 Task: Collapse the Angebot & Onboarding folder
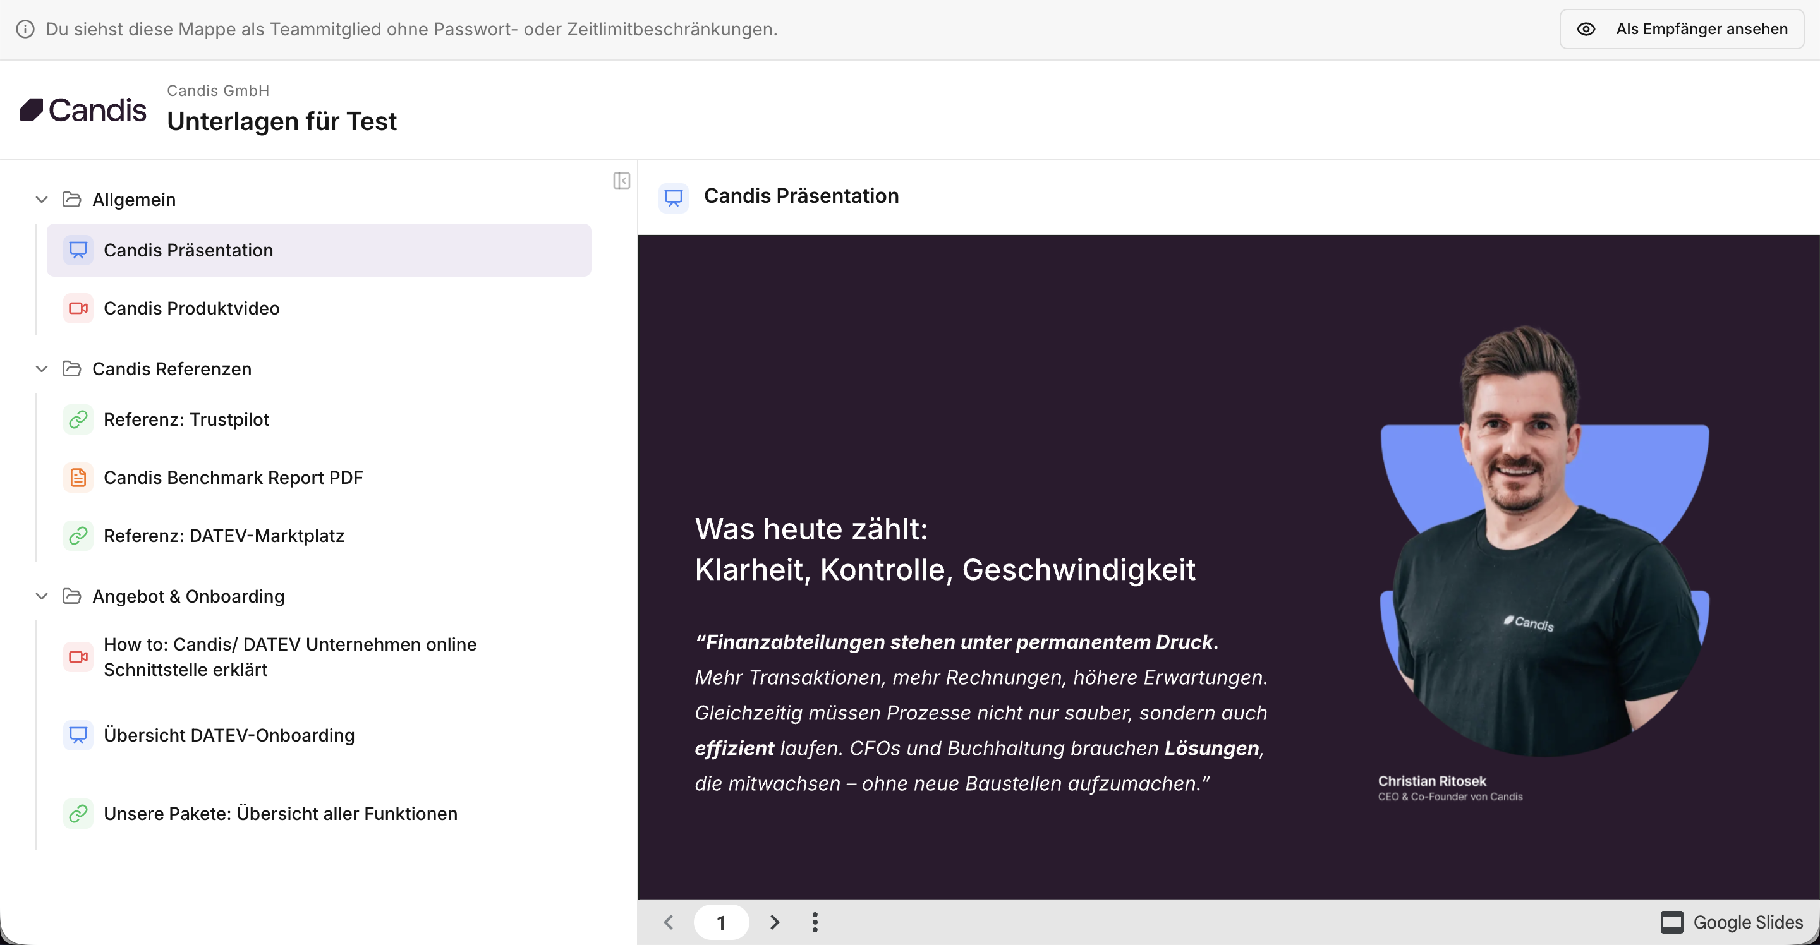point(42,596)
